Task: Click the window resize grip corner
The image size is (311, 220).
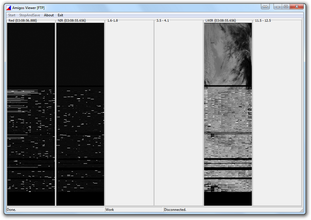Action: [302, 210]
